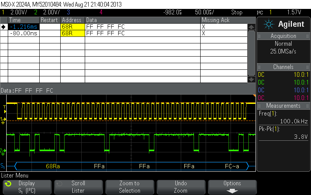This screenshot has height=195, width=311.
Task: Click second row data FF FF FF FC
Action: click(105, 33)
